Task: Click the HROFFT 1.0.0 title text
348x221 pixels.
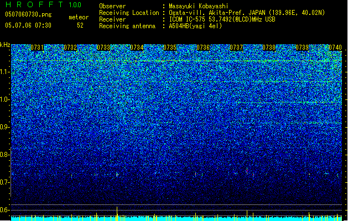Action: coord(44,4)
